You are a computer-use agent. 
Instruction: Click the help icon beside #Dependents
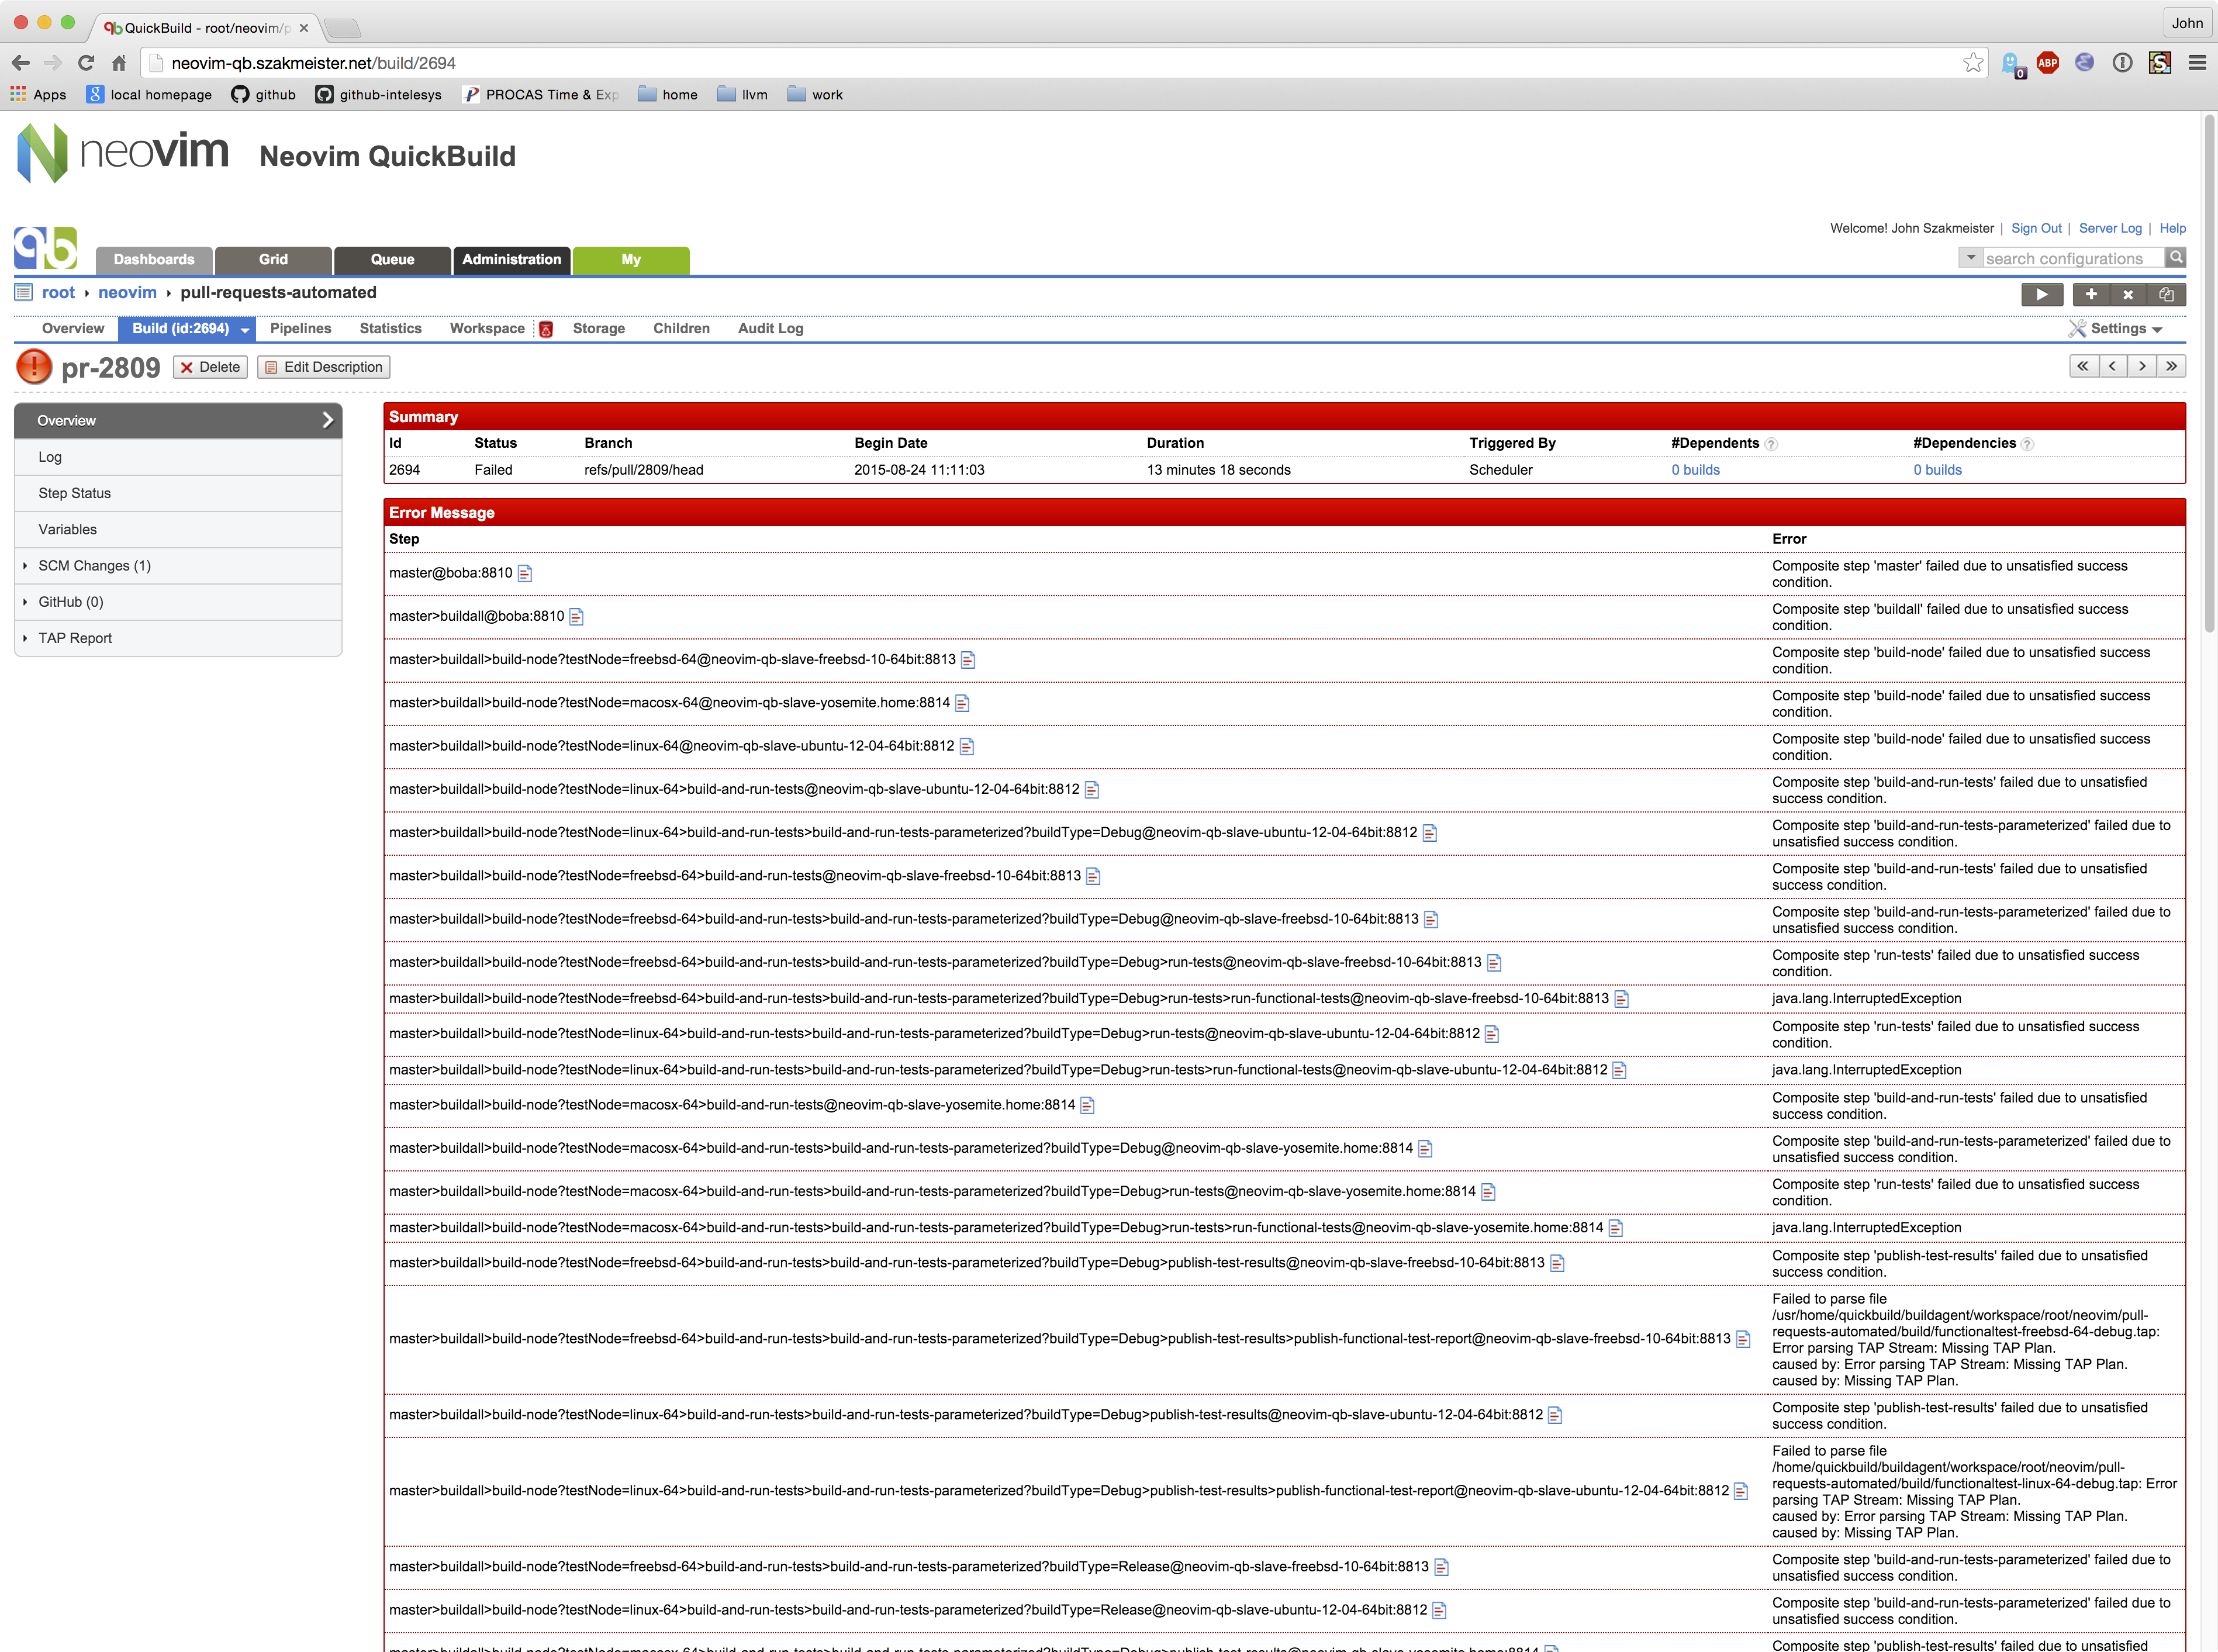[x=1771, y=444]
